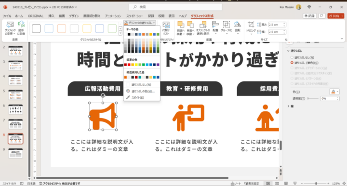Open the ファイル tab

pyautogui.click(x=7, y=16)
